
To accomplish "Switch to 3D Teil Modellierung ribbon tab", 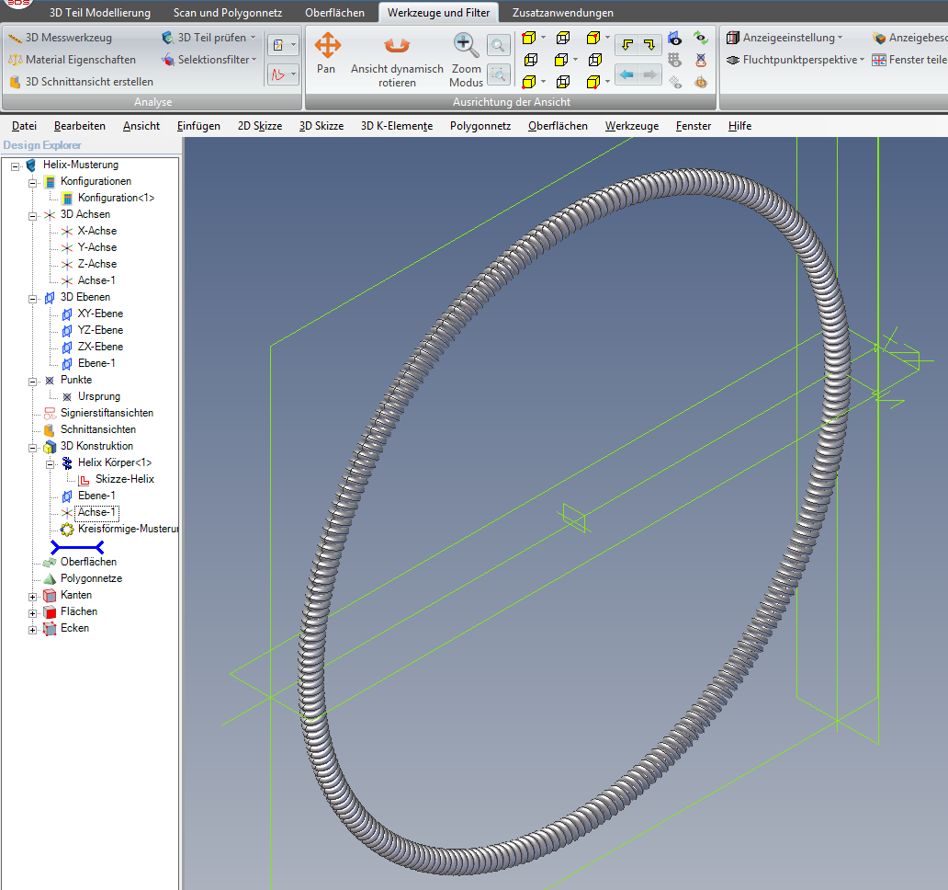I will click(100, 13).
